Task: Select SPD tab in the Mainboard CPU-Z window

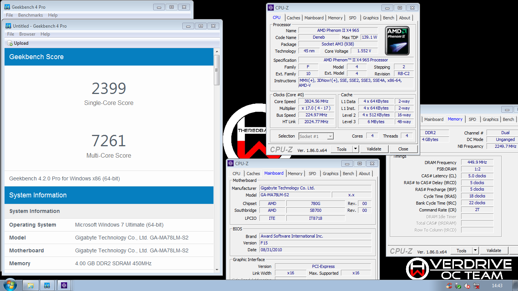Action: [312, 174]
